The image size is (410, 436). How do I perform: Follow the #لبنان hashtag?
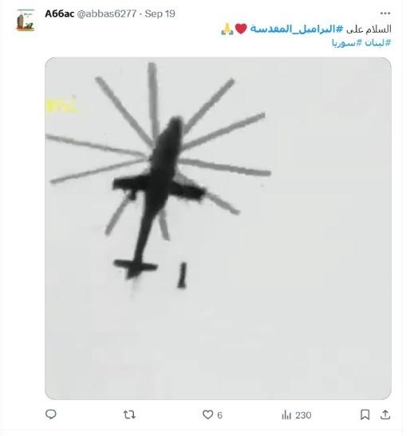(x=378, y=43)
